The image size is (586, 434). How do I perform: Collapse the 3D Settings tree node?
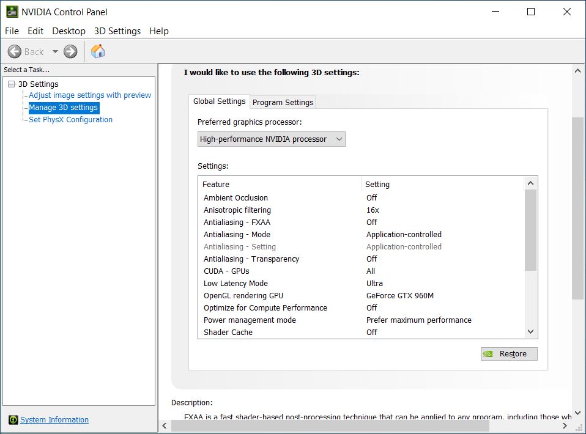pyautogui.click(x=12, y=84)
